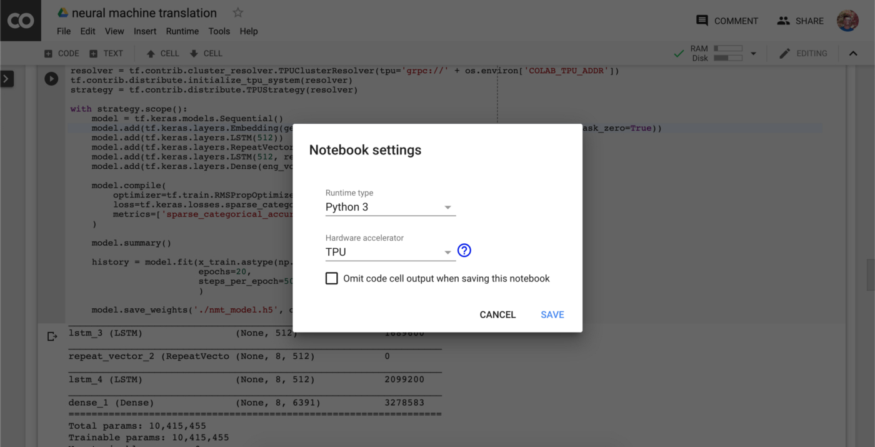
Task: Open the Insert menu
Action: [145, 31]
